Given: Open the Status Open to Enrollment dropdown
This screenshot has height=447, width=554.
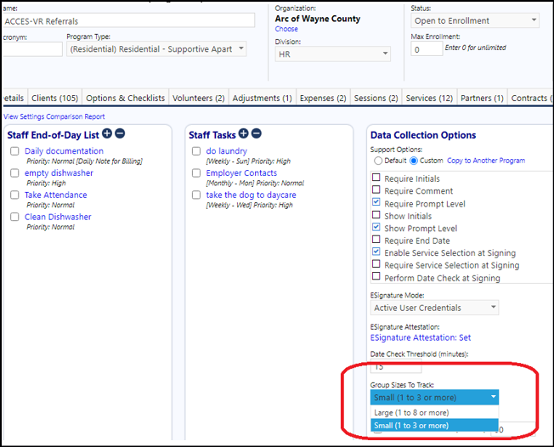Looking at the screenshot, I should pyautogui.click(x=475, y=20).
